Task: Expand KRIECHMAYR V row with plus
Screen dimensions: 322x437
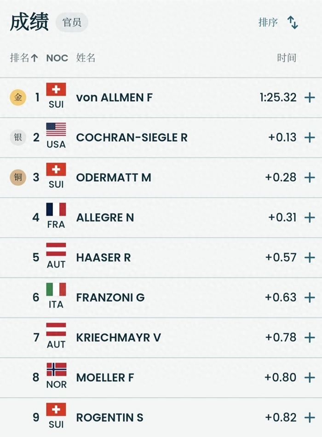Action: pyautogui.click(x=310, y=337)
